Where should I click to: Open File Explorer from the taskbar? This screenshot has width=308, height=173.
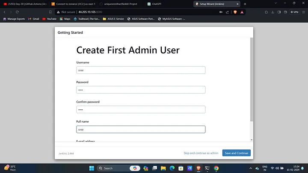point(163,168)
